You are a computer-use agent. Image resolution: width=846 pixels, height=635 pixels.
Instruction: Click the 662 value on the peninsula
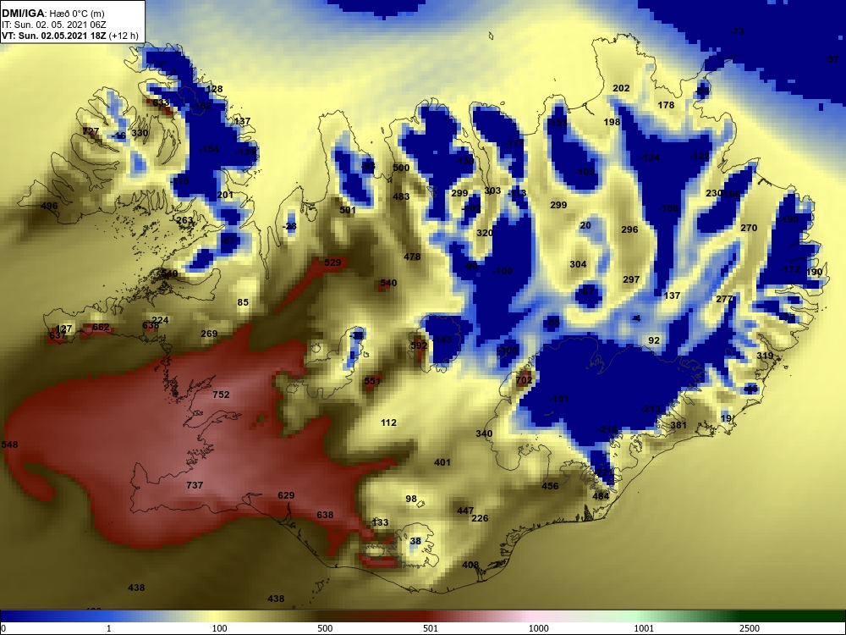tap(101, 327)
